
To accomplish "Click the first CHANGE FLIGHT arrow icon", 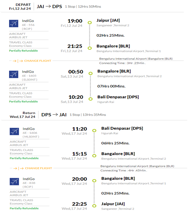I will [x=18, y=61].
